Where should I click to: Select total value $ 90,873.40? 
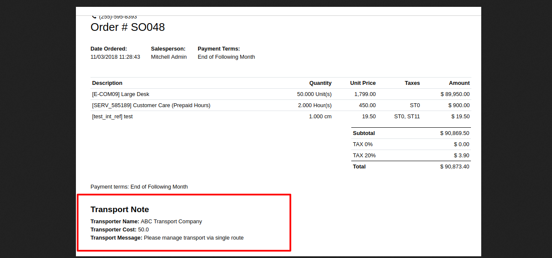tap(455, 167)
